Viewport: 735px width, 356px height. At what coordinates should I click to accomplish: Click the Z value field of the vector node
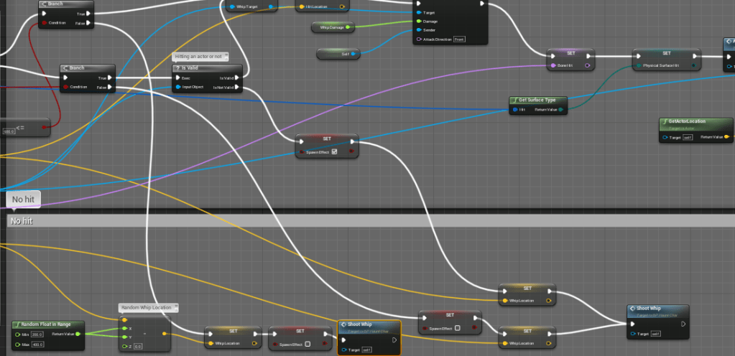tap(138, 346)
